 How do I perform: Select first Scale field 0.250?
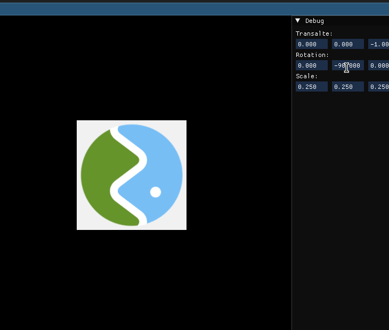tap(312, 87)
